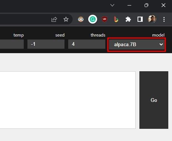The image size is (172, 141).
Task: Toggle the browser side panel
Action: tap(140, 19)
